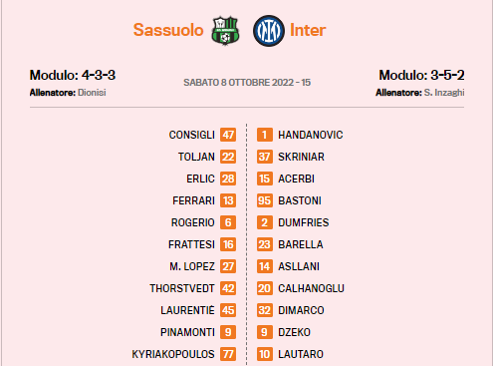Click Consigli's number 47 badge

(x=228, y=135)
